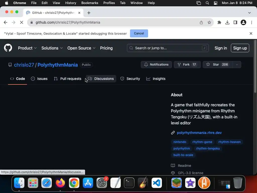The image size is (257, 193).
Task: Dismiss the debugging notification bar
Action: coord(251,33)
